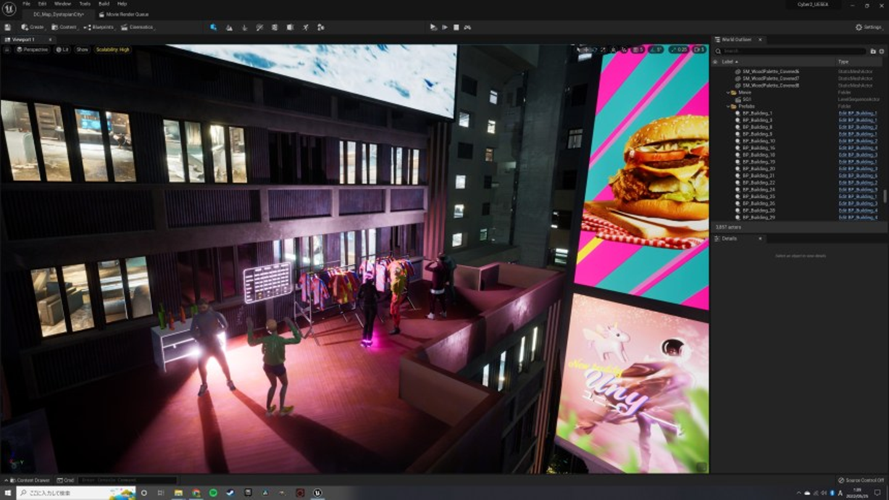
Task: Create new folder in World Outliner
Action: (873, 51)
